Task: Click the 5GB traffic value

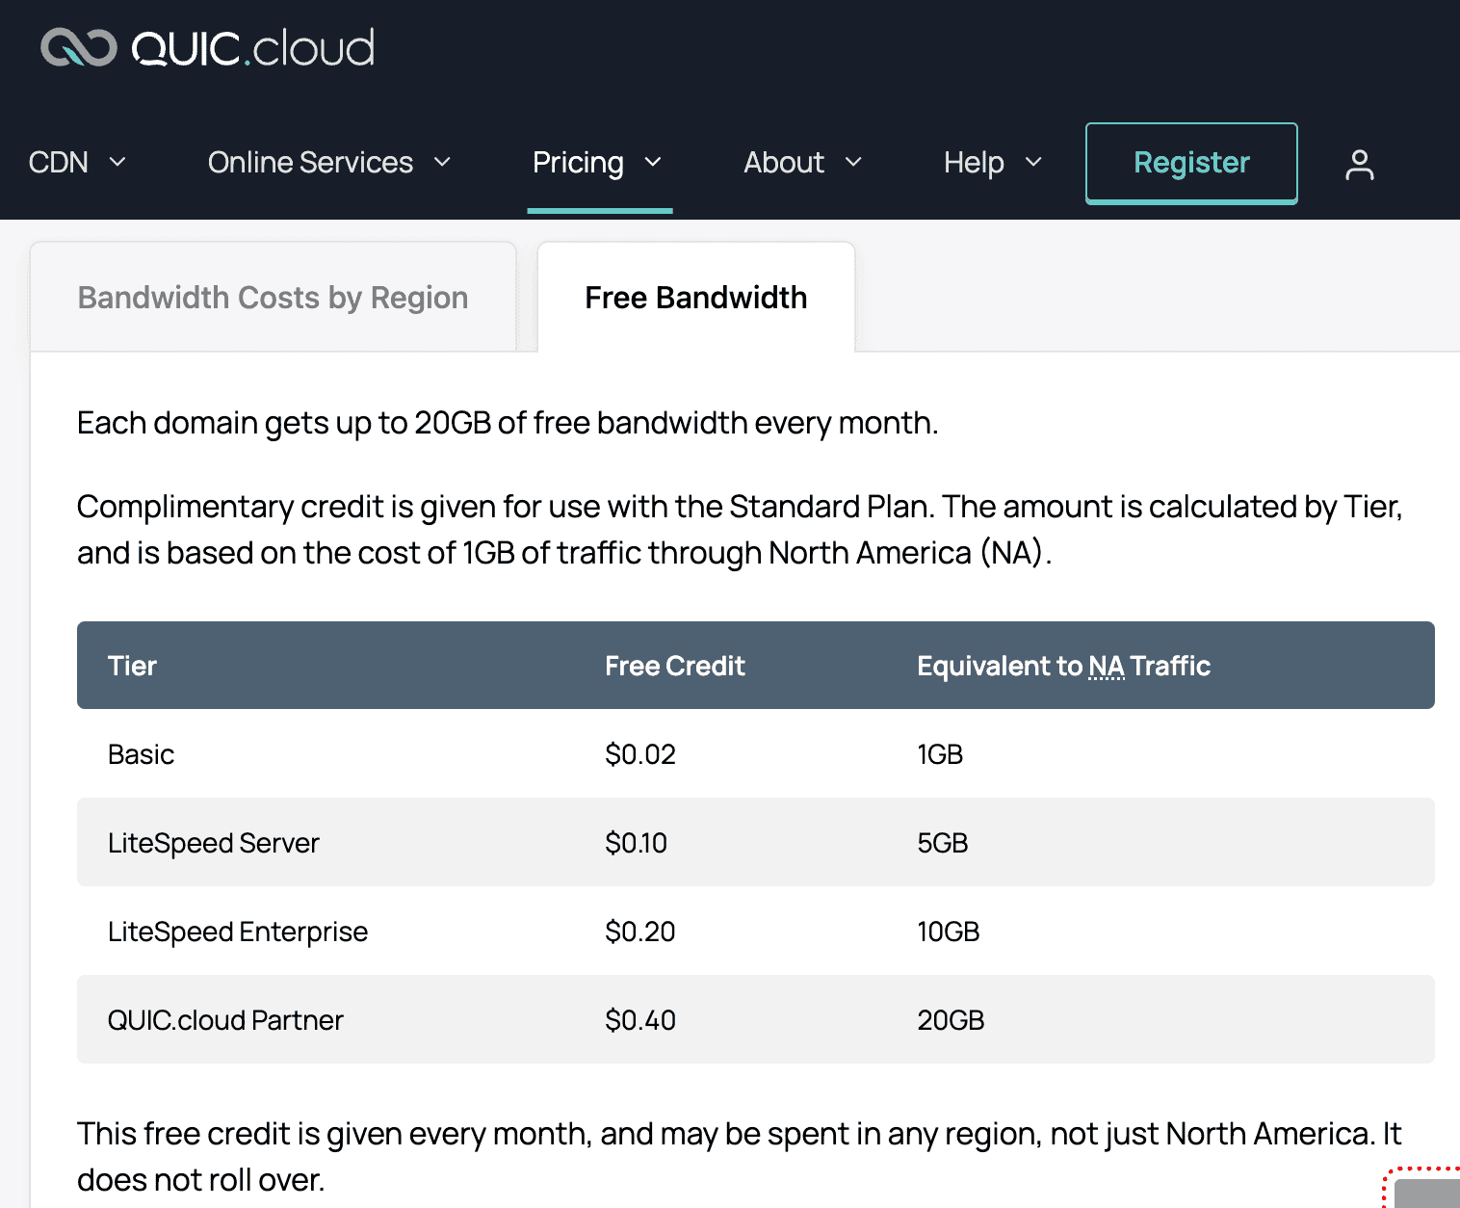Action: 943,843
